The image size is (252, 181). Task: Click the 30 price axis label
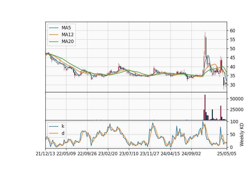[232, 85]
